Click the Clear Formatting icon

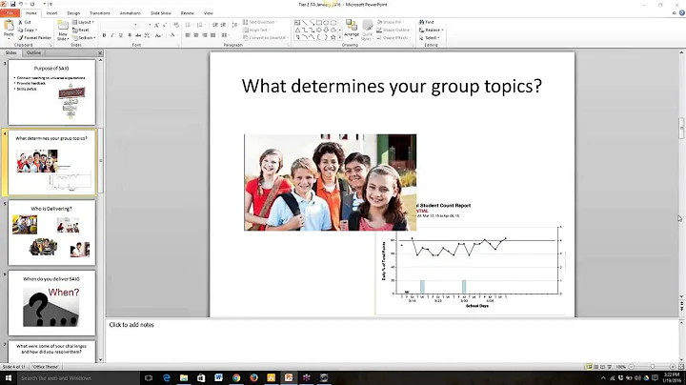click(x=176, y=25)
